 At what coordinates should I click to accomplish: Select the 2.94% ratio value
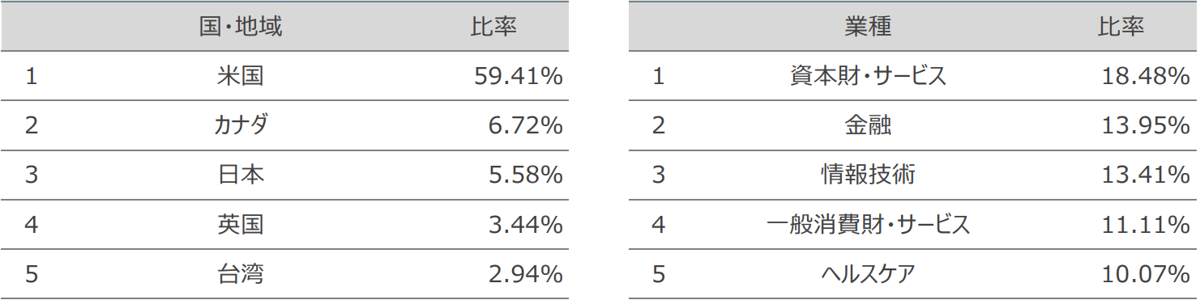tap(526, 273)
